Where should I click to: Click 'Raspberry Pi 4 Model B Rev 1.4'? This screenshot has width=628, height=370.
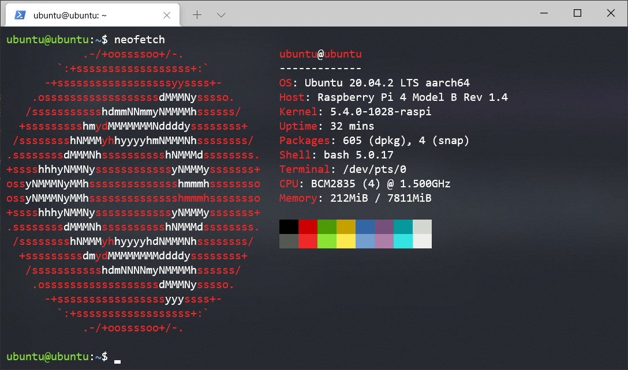point(413,97)
